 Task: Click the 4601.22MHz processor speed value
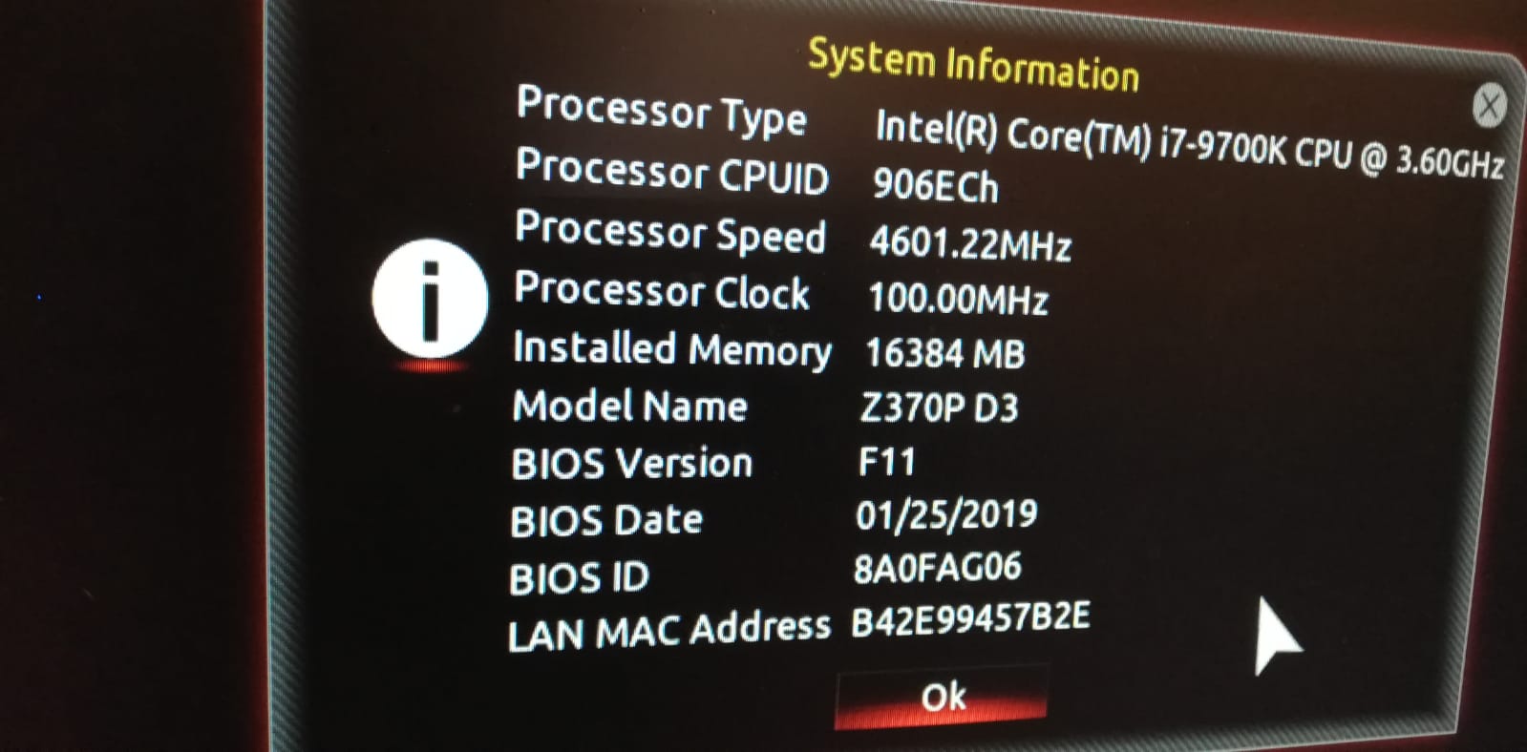point(970,244)
